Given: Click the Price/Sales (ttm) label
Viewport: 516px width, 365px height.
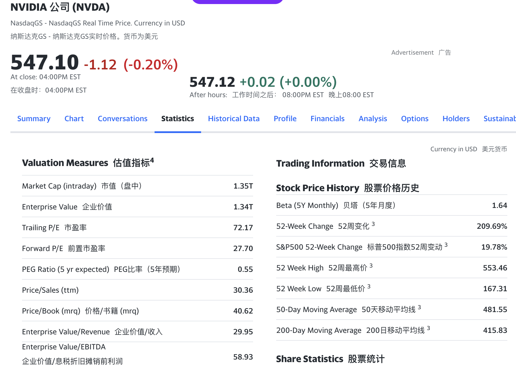Looking at the screenshot, I should [x=50, y=290].
